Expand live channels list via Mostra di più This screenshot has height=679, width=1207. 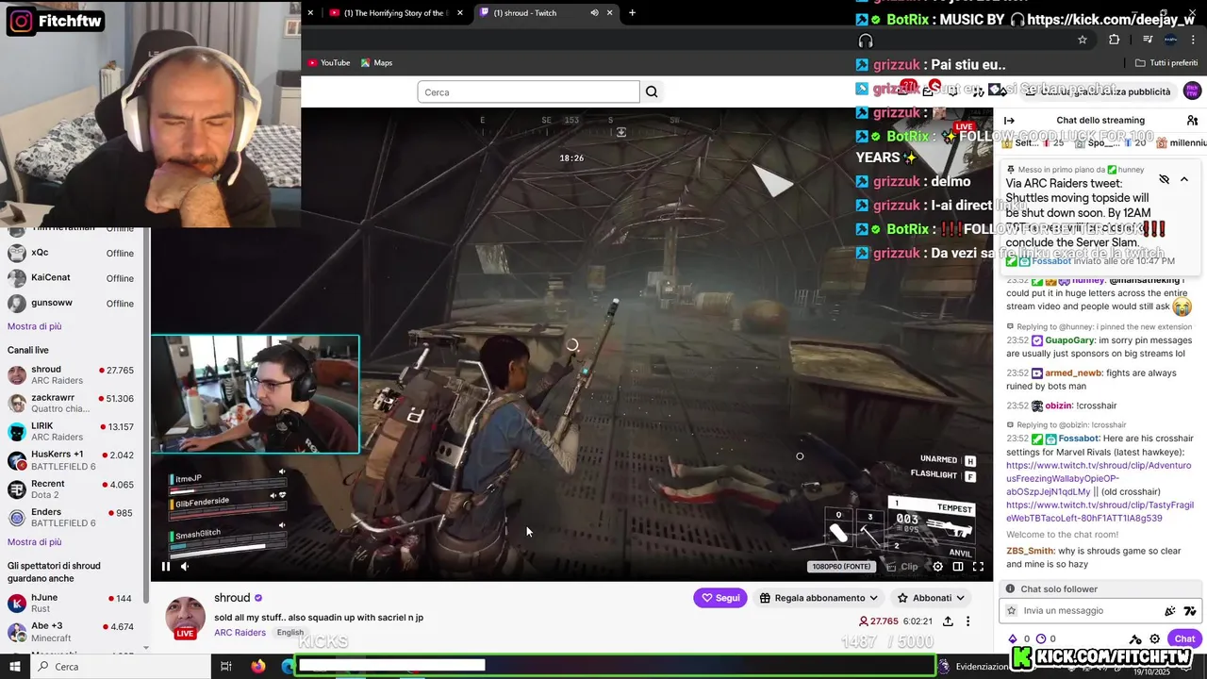(35, 542)
